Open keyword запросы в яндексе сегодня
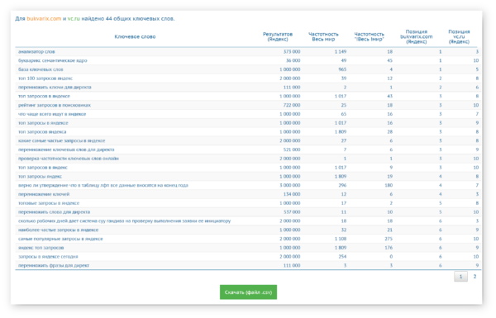The height and width of the screenshot is (318, 496). click(48, 257)
